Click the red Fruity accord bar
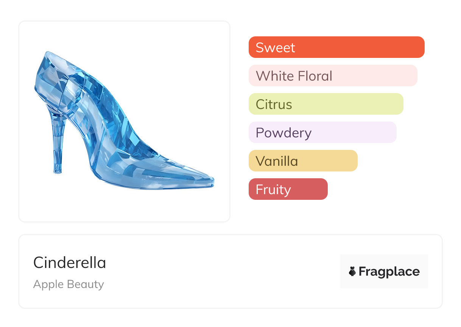This screenshot has height=327, width=461. click(288, 189)
